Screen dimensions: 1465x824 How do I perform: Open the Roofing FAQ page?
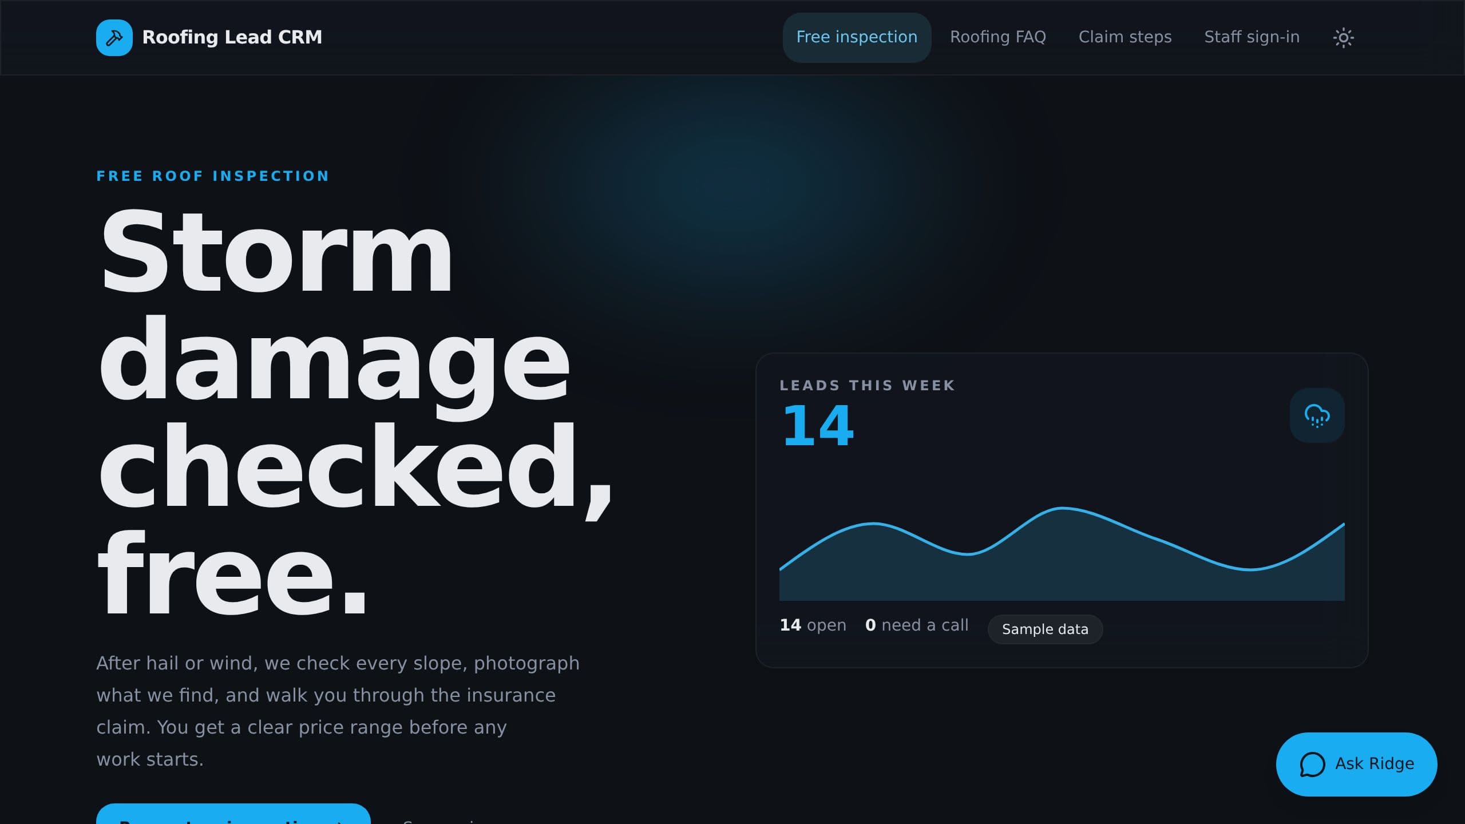[x=997, y=38]
